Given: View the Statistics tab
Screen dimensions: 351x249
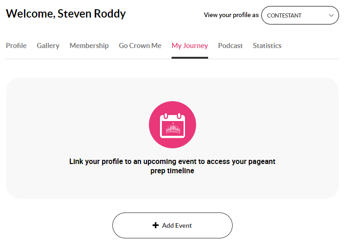Looking at the screenshot, I should point(267,46).
